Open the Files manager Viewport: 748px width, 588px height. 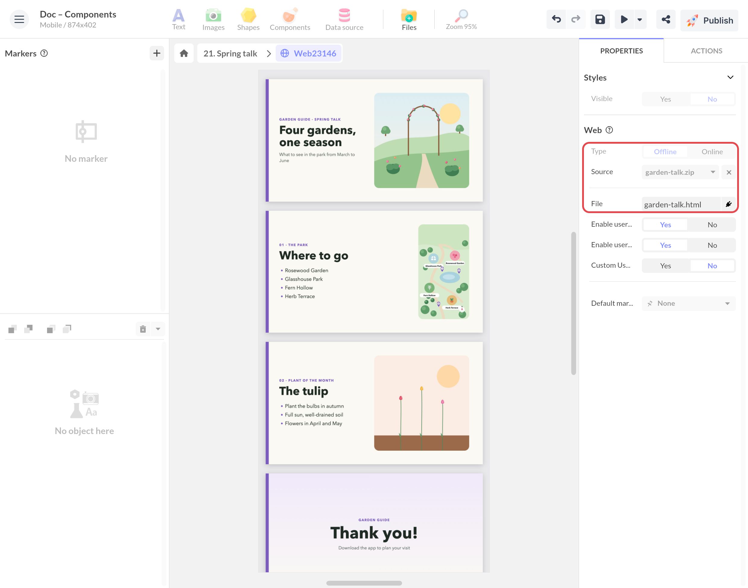409,20
